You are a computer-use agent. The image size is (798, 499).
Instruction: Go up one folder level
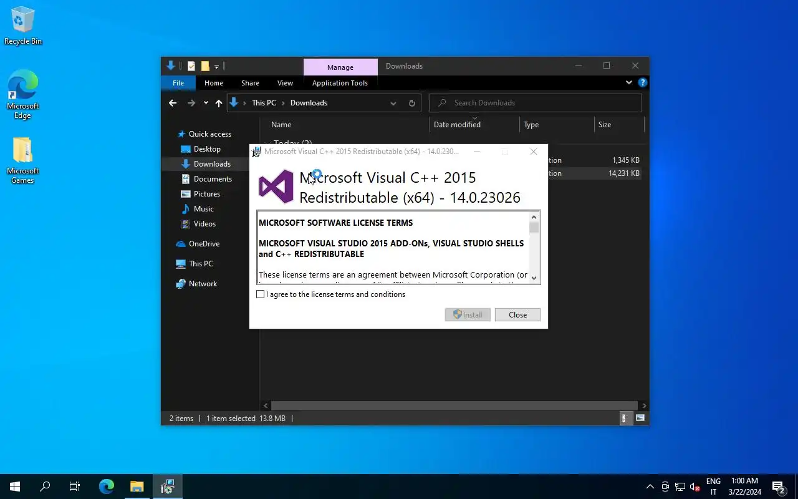point(219,103)
